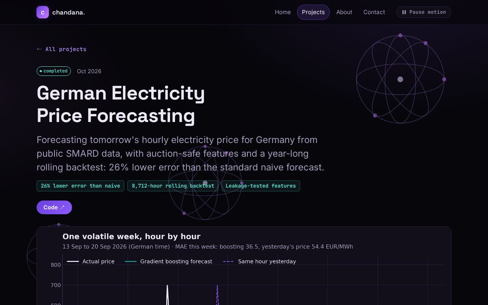This screenshot has height=305, width=488.
Task: Click the "One volatile week, hour by hour" chart title
Action: 132,237
